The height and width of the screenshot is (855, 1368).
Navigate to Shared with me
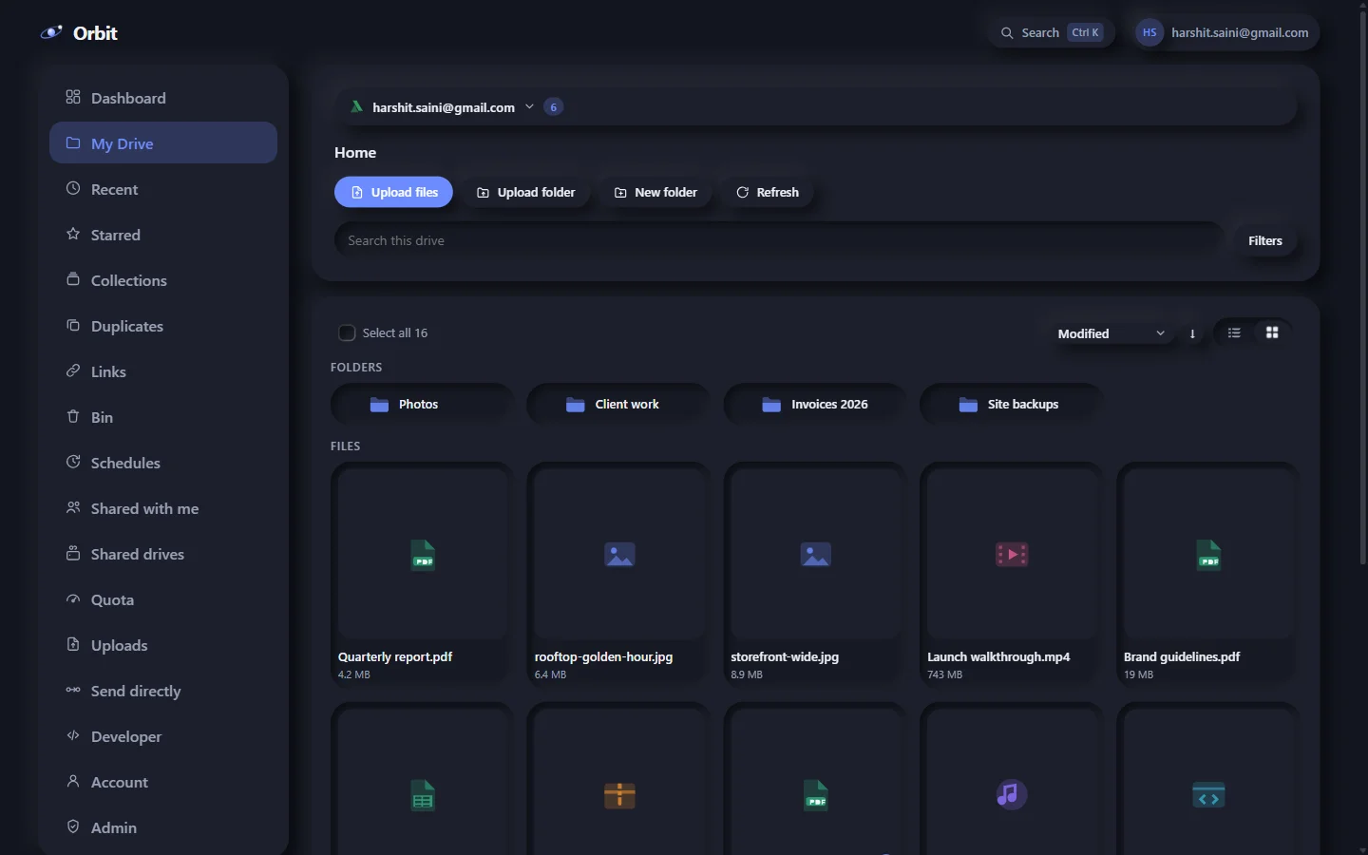[x=163, y=507]
